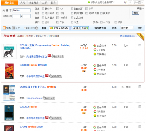Image resolution: width=146 pixels, height=131 pixels.
Task: Click the Wangwang online mascot icon
Action: coord(37,28)
